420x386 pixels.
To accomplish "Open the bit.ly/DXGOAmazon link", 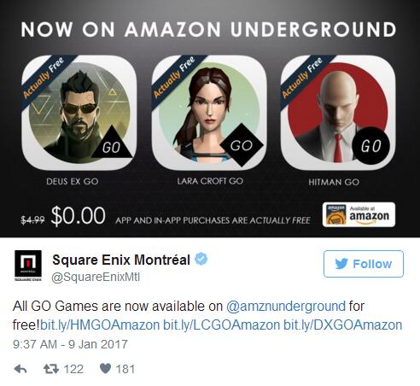I will pyautogui.click(x=343, y=325).
